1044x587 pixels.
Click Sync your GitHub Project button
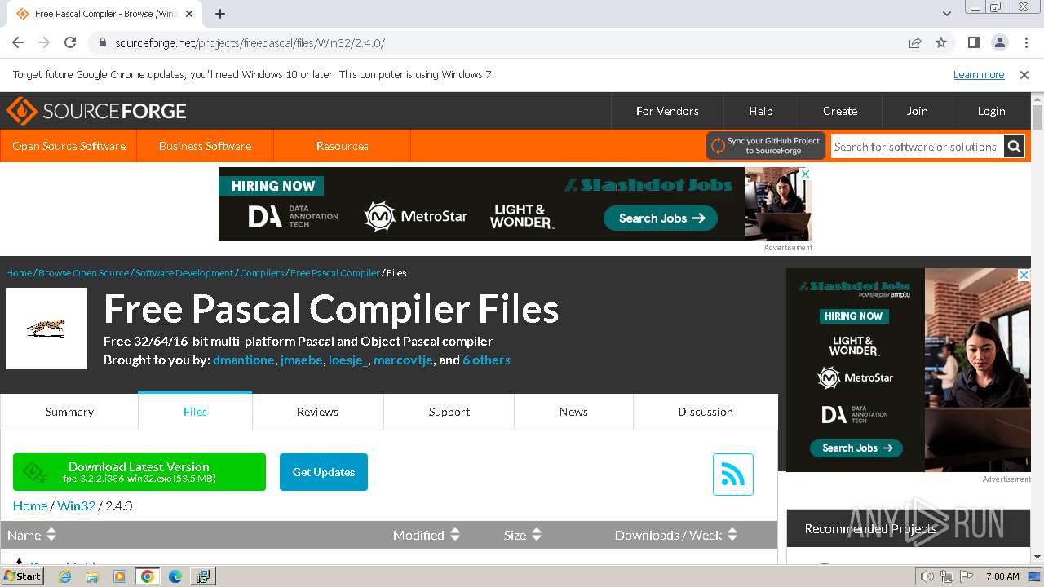click(766, 146)
